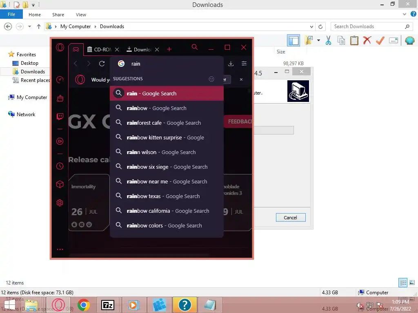Open History clock sidebar icon

pyautogui.click(x=60, y=166)
